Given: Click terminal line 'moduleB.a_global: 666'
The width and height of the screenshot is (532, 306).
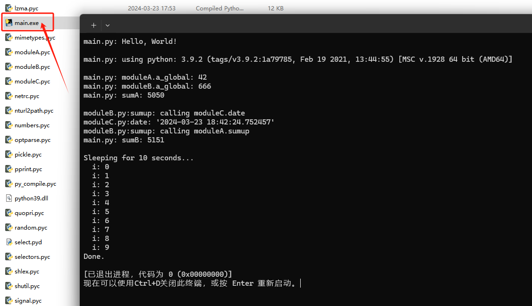Looking at the screenshot, I should tap(147, 86).
